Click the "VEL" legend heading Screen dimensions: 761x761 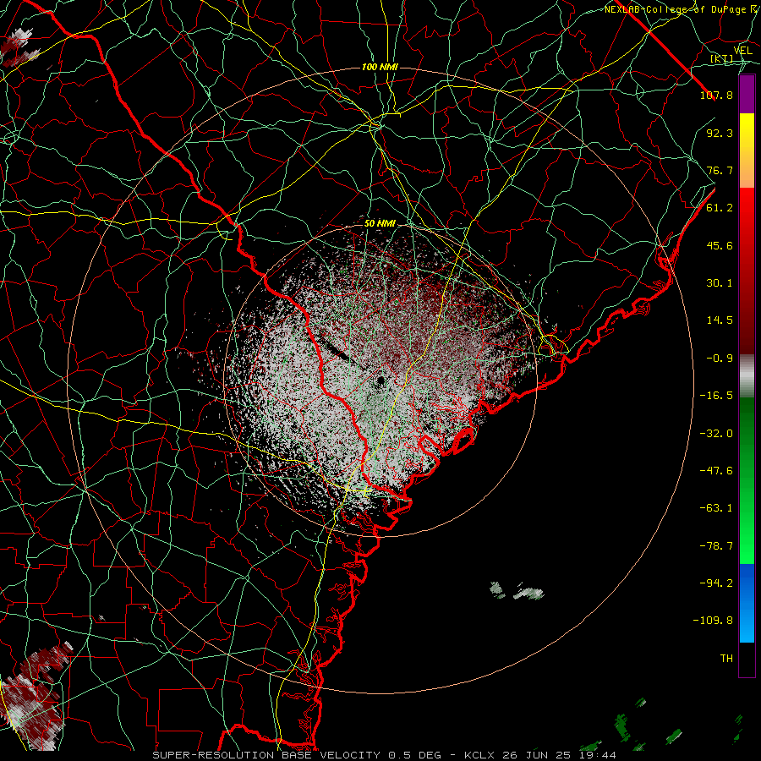click(x=742, y=51)
